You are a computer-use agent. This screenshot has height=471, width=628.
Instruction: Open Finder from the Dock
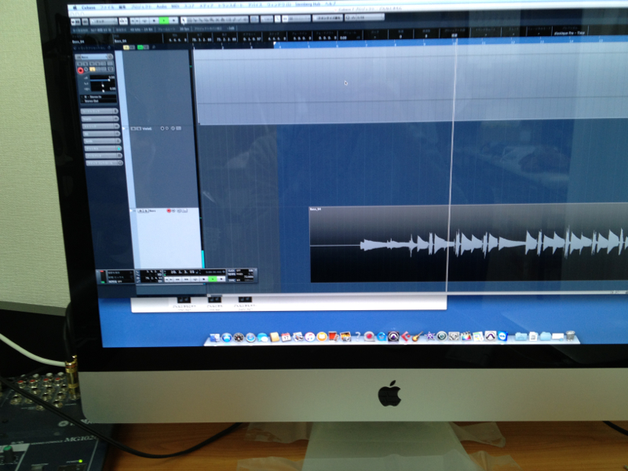point(214,338)
